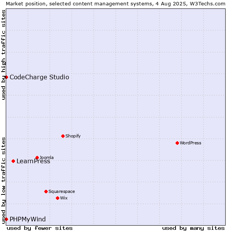Click the 'used by low traffic sites' axis label
Screen dimensions: 231x231
[x=3, y=181]
